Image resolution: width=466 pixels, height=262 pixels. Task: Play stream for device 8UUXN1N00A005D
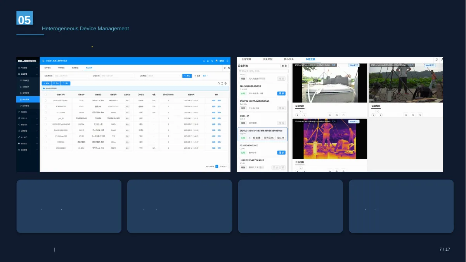pyautogui.click(x=281, y=94)
